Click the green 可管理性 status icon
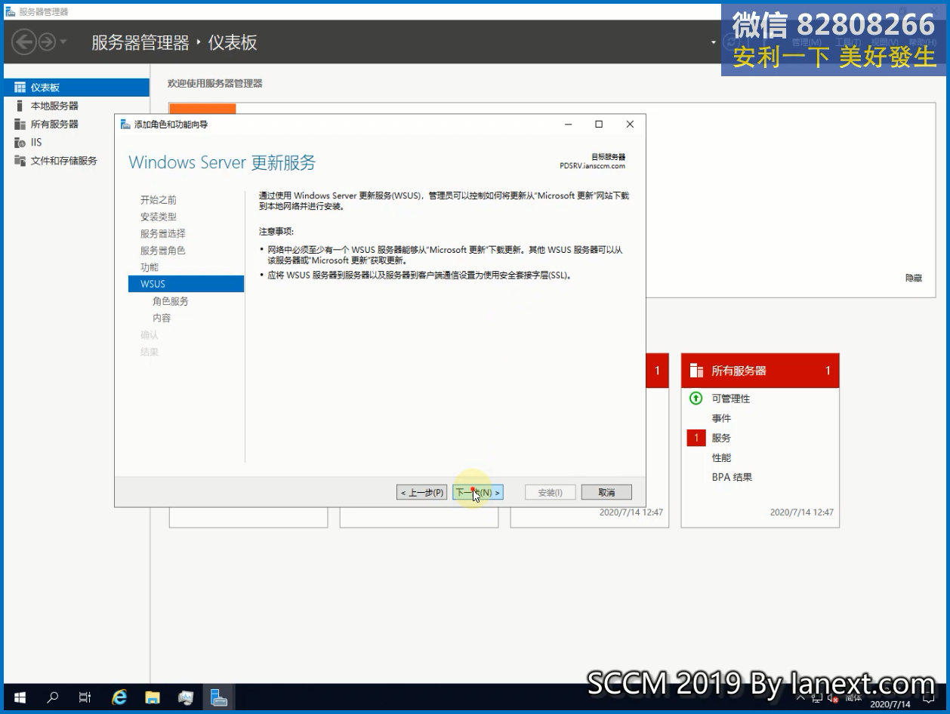Viewport: 950px width, 714px height. pos(696,398)
